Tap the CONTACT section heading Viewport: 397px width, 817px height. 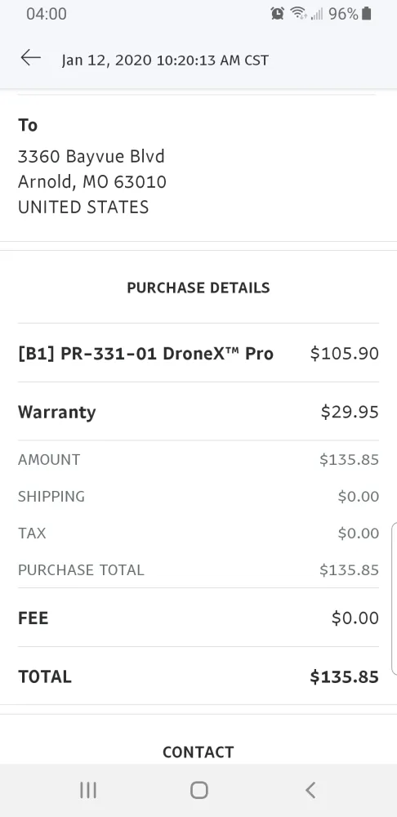point(198,752)
